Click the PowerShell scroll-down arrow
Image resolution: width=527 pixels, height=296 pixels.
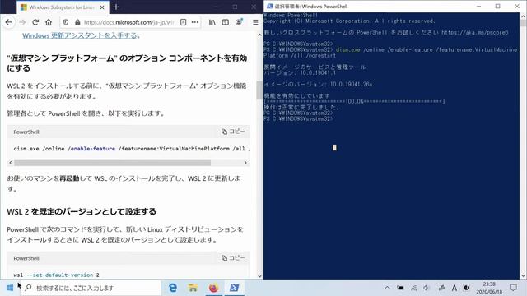(523, 276)
